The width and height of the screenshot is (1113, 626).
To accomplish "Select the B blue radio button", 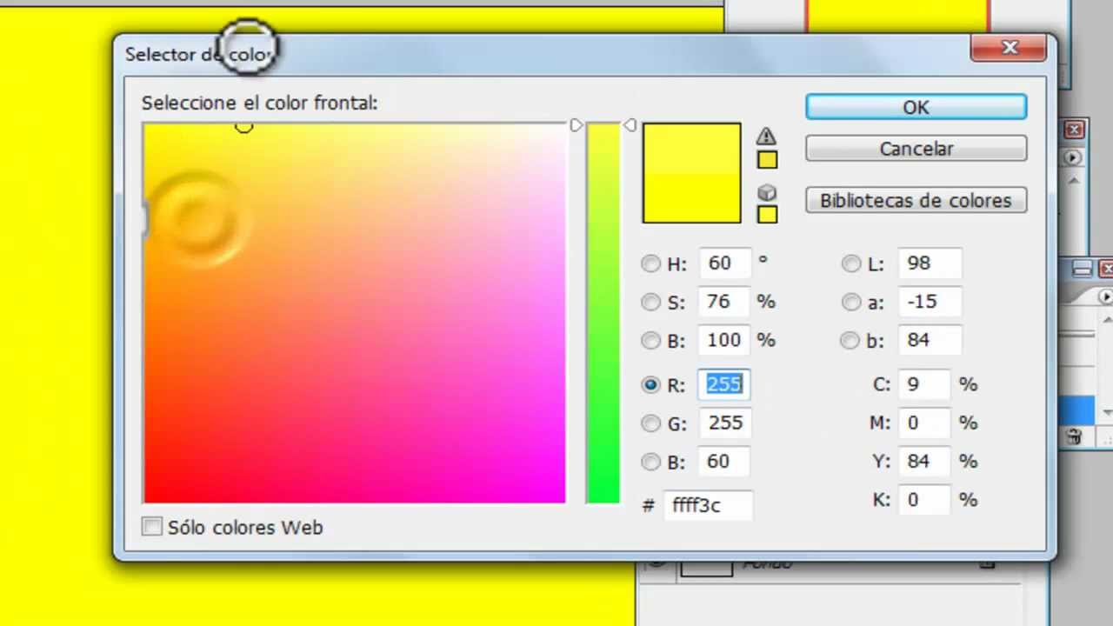I will click(x=650, y=462).
